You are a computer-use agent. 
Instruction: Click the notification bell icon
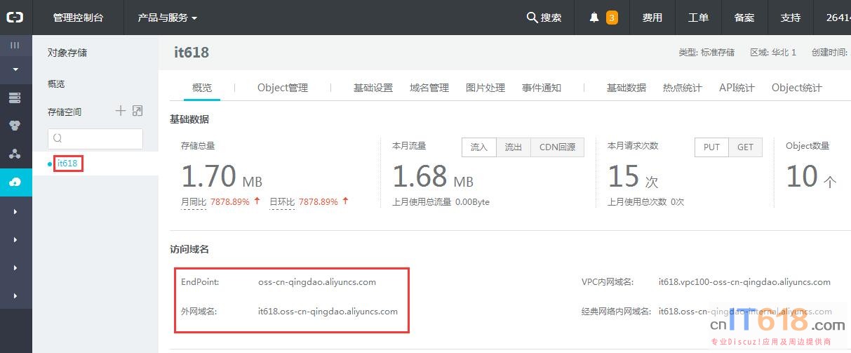click(x=594, y=18)
